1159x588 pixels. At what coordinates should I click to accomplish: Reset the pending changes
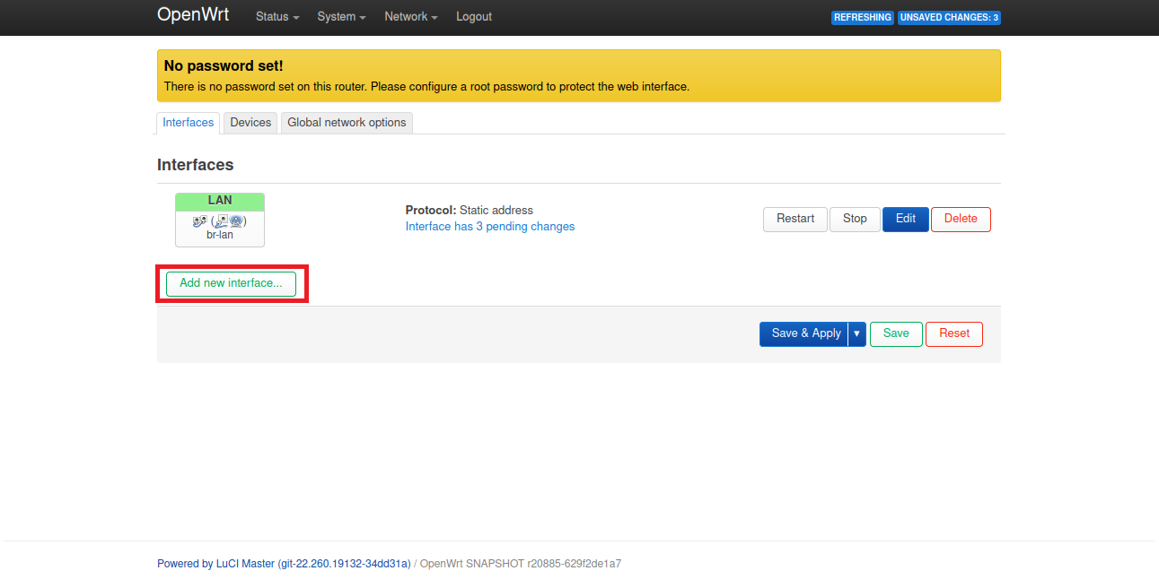[x=954, y=333]
